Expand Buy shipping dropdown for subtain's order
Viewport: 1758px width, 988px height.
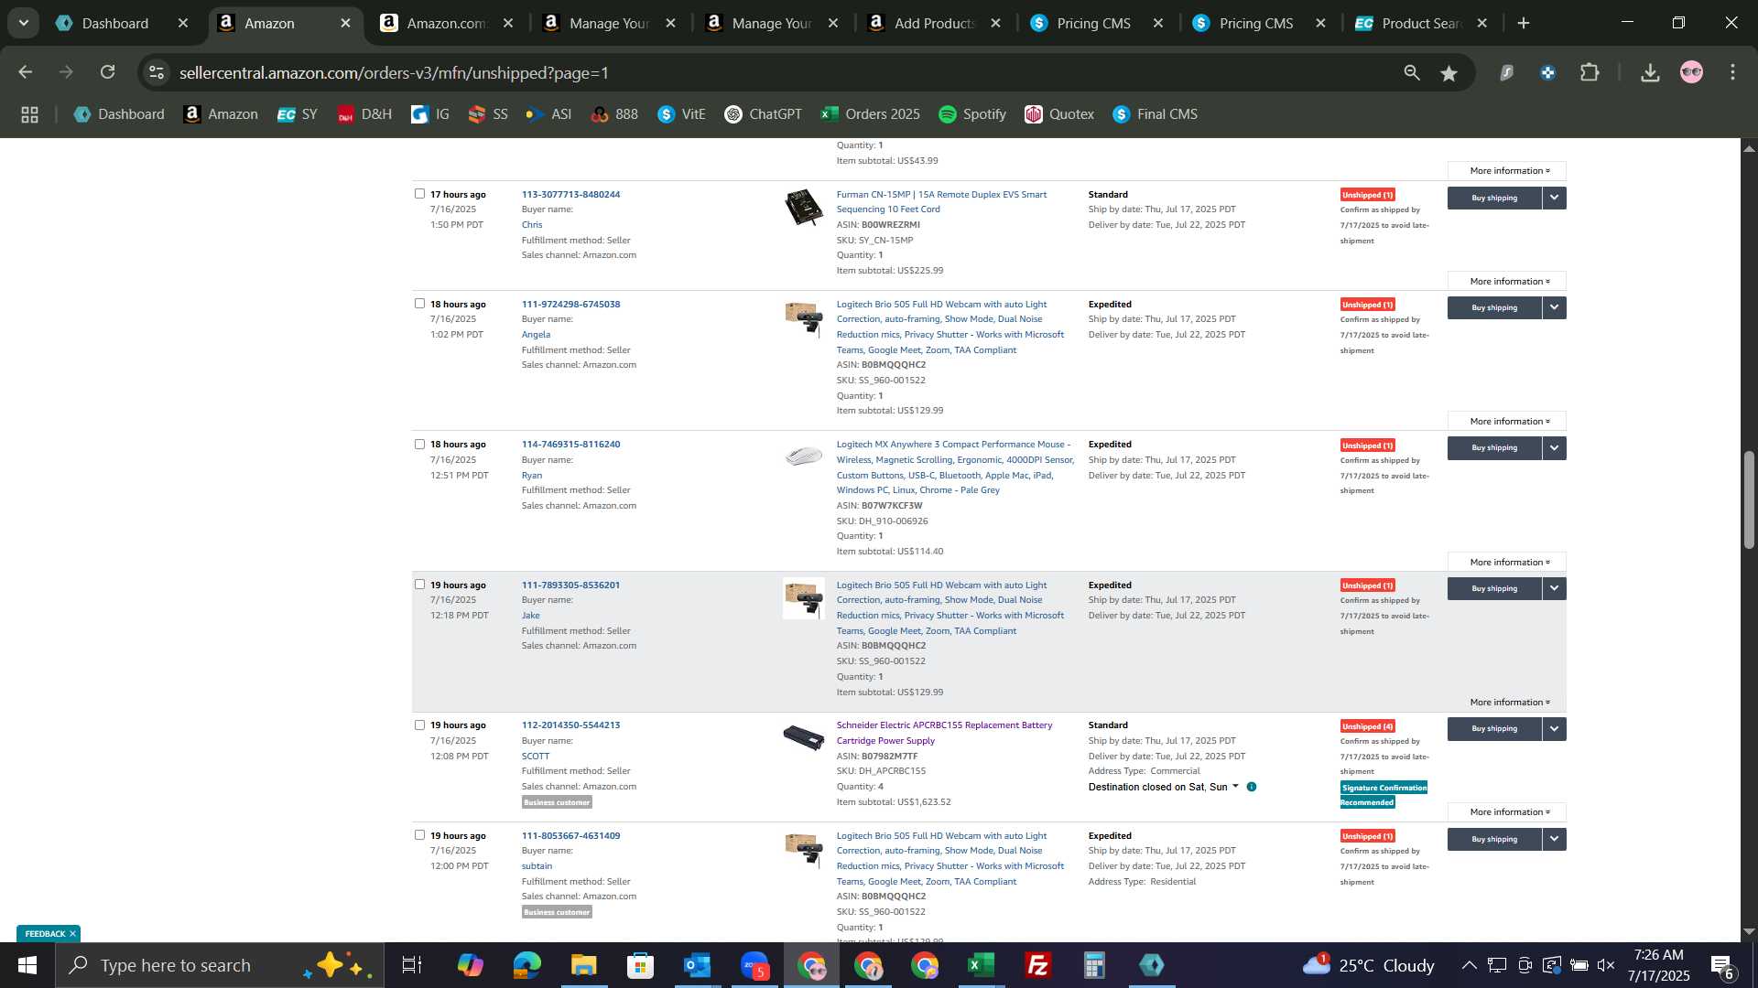(1554, 839)
